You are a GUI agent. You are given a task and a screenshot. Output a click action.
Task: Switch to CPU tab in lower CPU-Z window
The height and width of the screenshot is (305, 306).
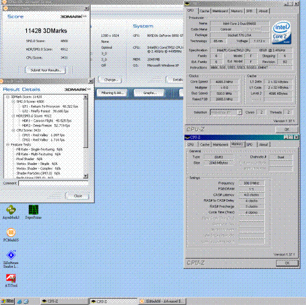coord(190,144)
